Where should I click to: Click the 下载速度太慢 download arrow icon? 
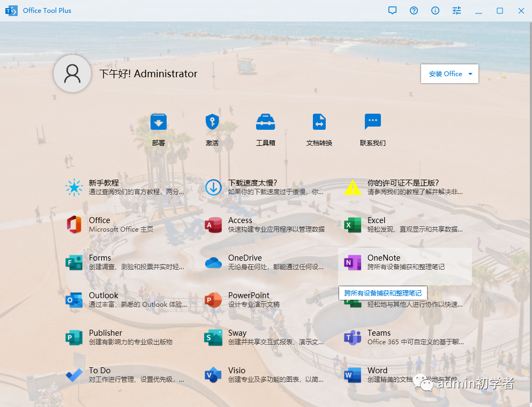tap(213, 187)
